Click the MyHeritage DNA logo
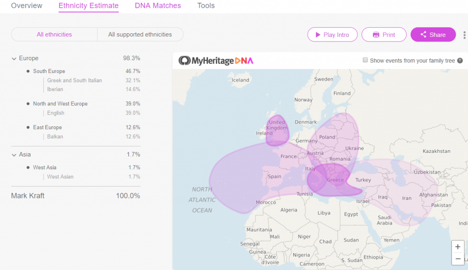 pyautogui.click(x=216, y=61)
